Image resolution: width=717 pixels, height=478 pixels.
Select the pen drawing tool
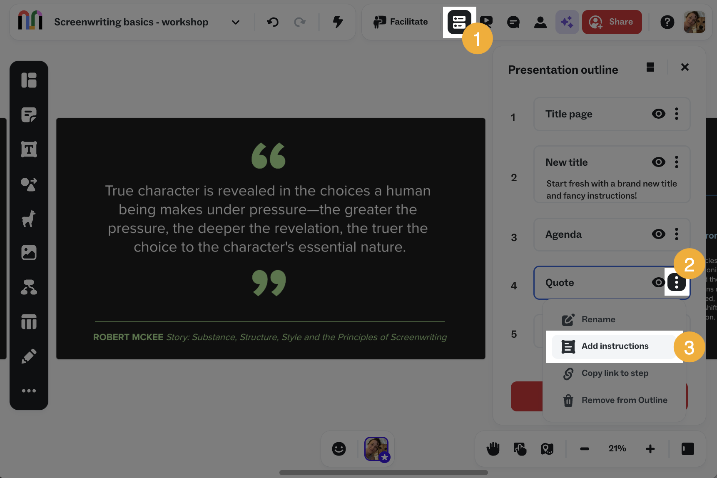coord(29,356)
